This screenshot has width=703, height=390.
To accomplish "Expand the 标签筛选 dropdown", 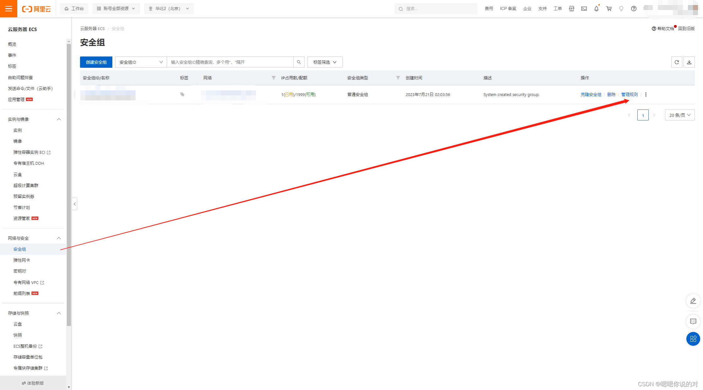I will 325,62.
